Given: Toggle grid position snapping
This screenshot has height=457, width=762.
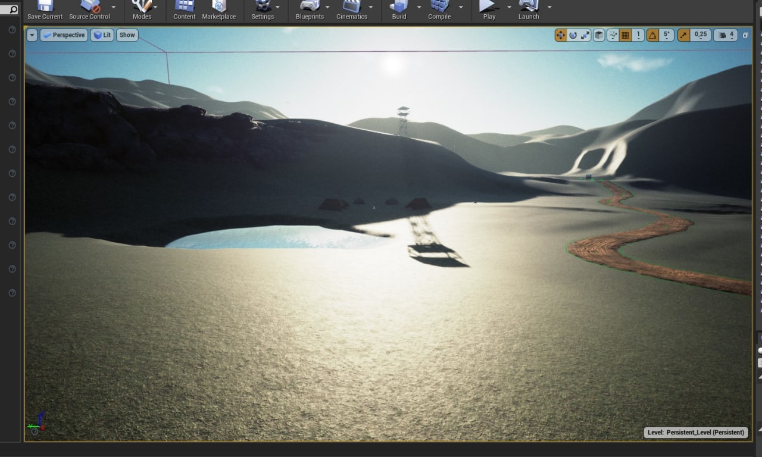Looking at the screenshot, I should [x=625, y=35].
